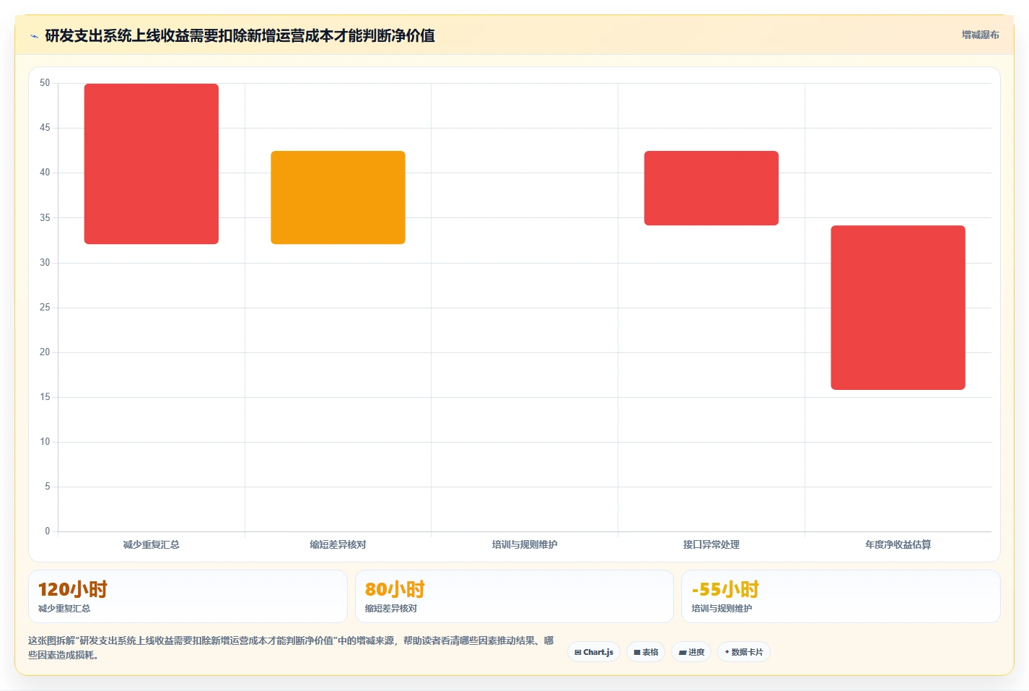Select the 数据卡片 chip
1029x691 pixels.
[x=744, y=652]
